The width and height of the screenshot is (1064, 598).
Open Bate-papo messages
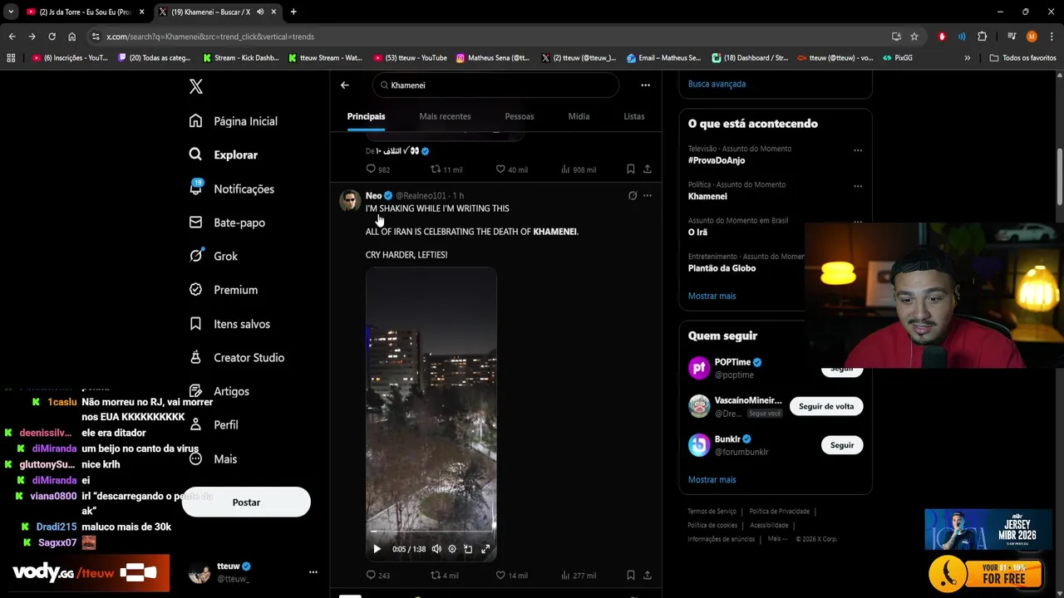tap(227, 223)
